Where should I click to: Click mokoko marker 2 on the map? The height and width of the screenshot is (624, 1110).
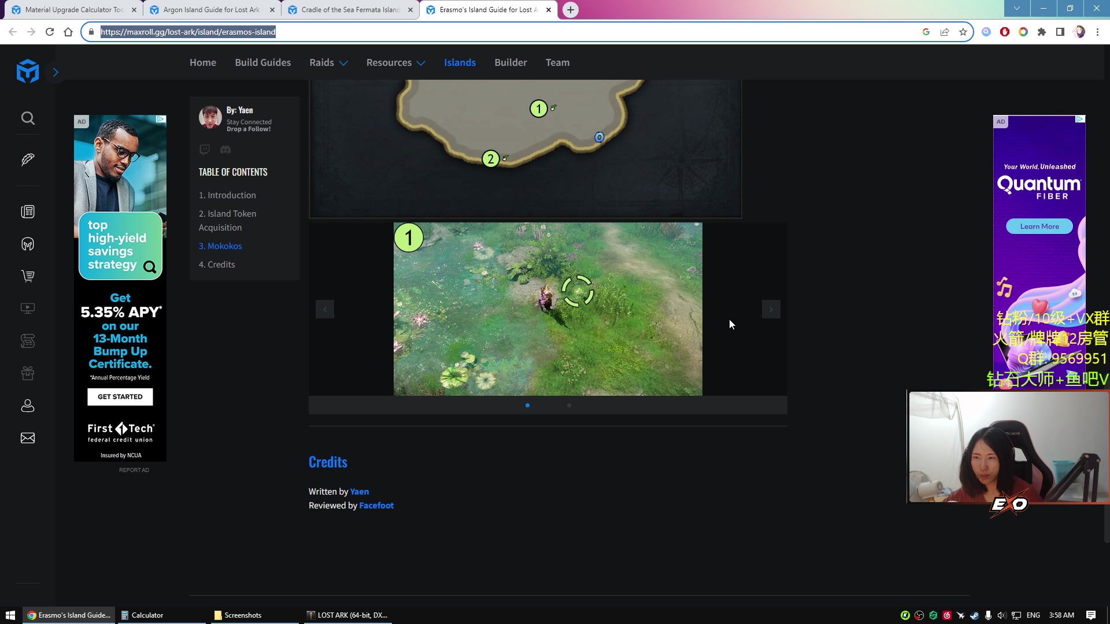pyautogui.click(x=491, y=159)
